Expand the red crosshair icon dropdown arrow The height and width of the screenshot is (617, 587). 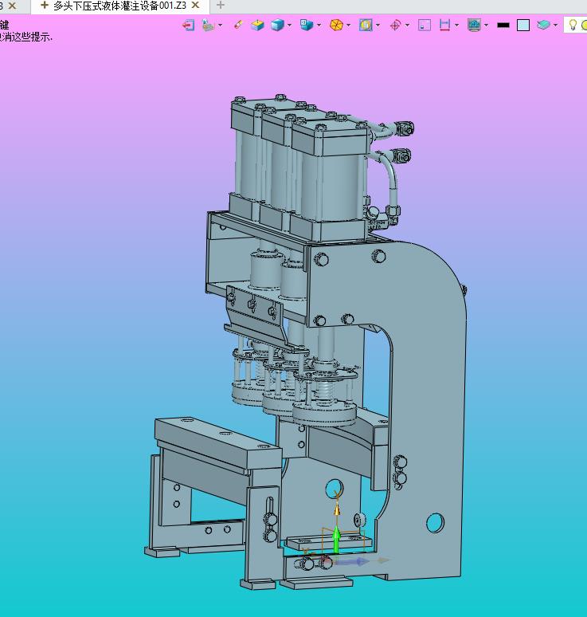click(407, 26)
